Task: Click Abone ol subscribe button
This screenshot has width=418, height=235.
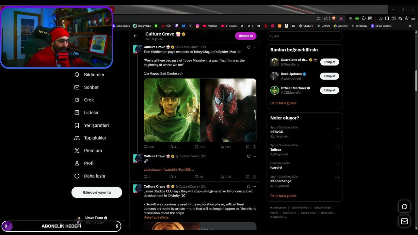Action: (x=246, y=36)
